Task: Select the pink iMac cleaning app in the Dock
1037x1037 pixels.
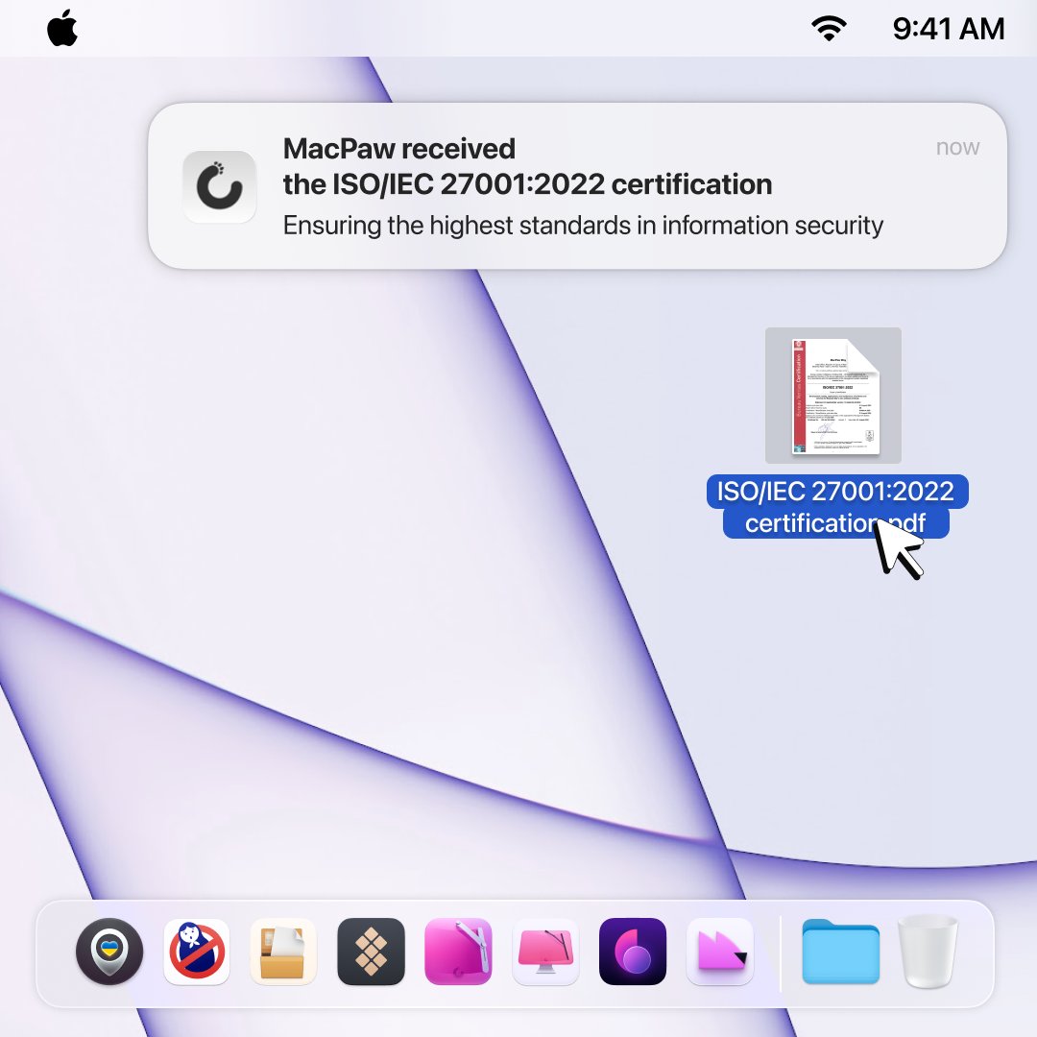Action: point(545,953)
